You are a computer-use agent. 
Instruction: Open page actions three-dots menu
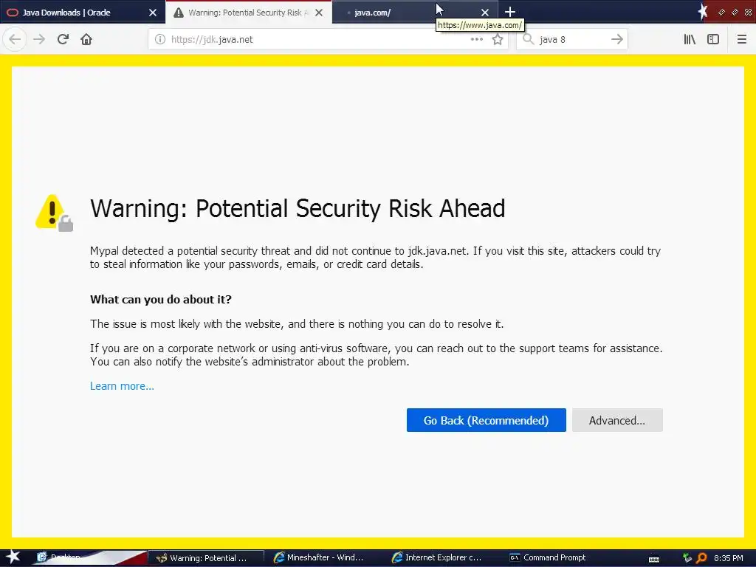476,40
